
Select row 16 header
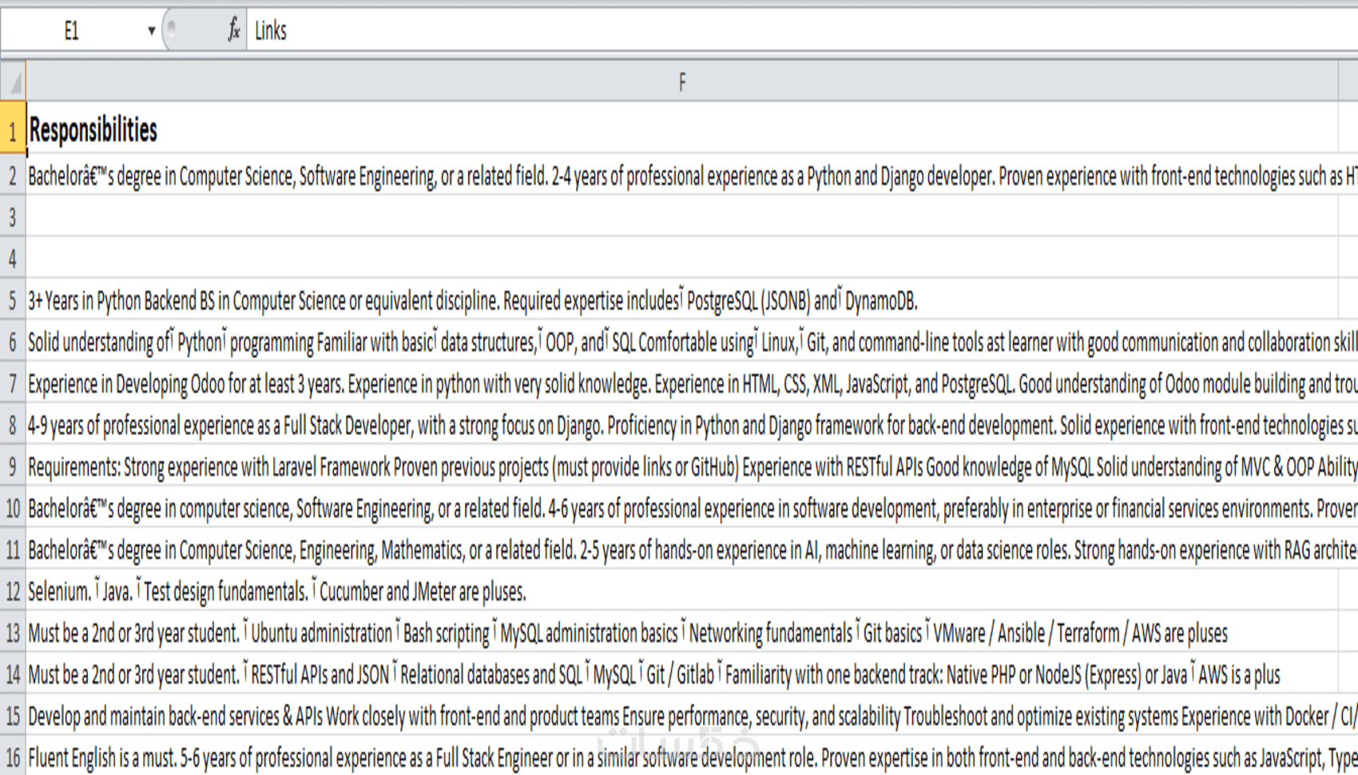13,757
